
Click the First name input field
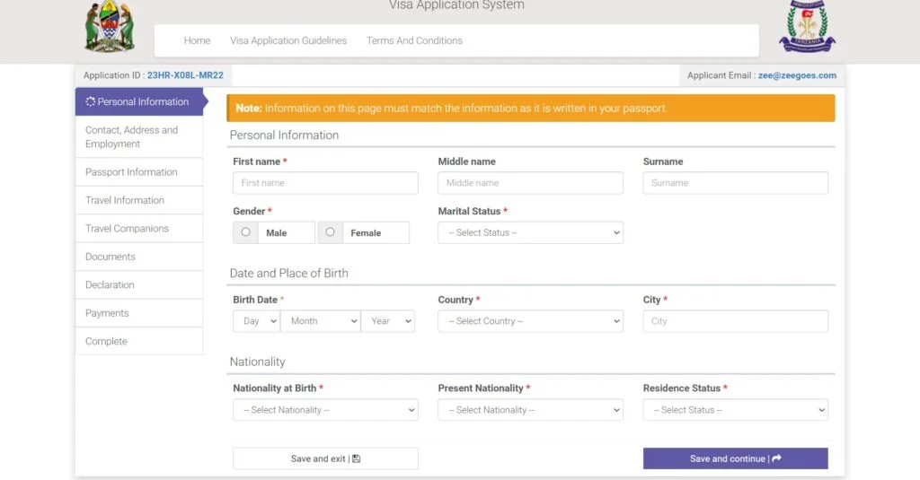(x=325, y=183)
